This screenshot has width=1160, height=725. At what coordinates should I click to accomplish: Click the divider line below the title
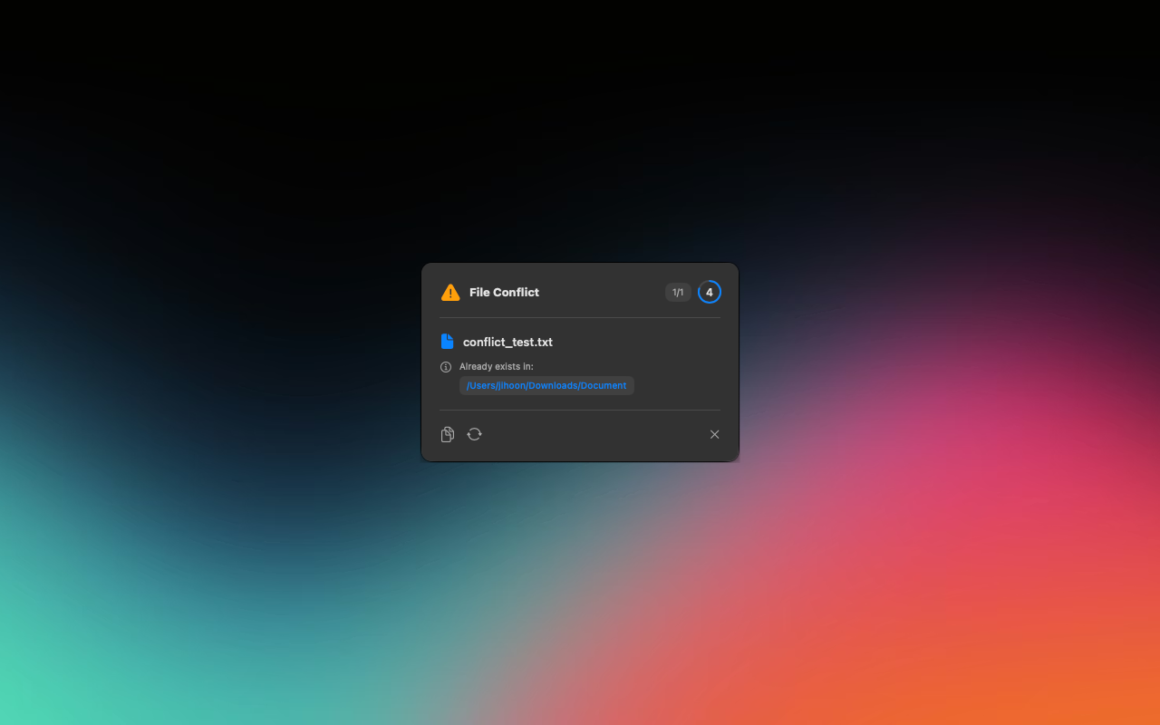(580, 318)
